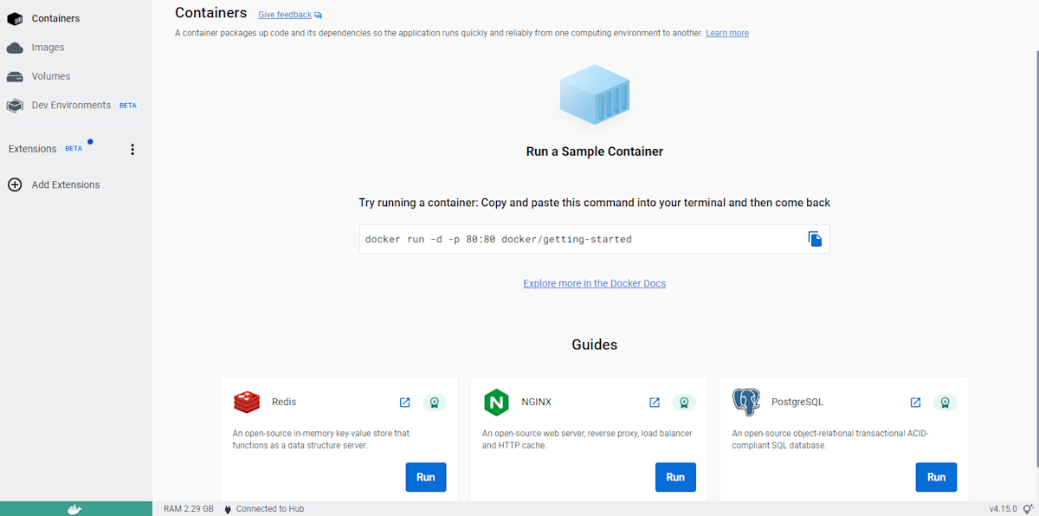Click the Run a Sample Container heading
The height and width of the screenshot is (516, 1039).
pyautogui.click(x=595, y=152)
